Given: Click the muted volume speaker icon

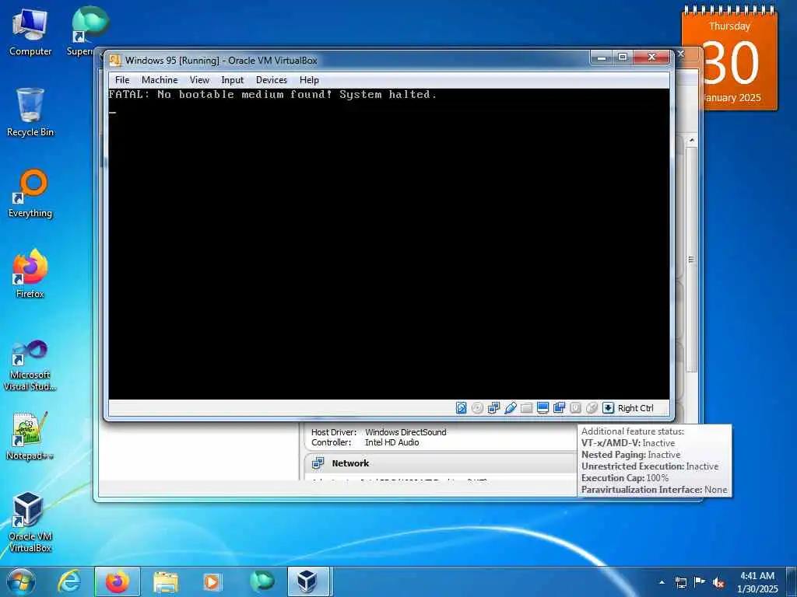Looking at the screenshot, I should (x=718, y=582).
